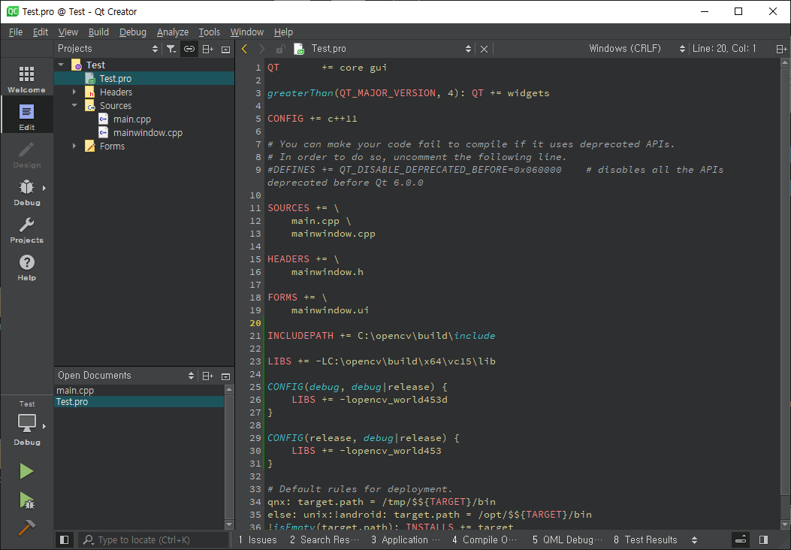
Task: Click the Line: 20, Col: 1 indicator
Action: pyautogui.click(x=724, y=49)
